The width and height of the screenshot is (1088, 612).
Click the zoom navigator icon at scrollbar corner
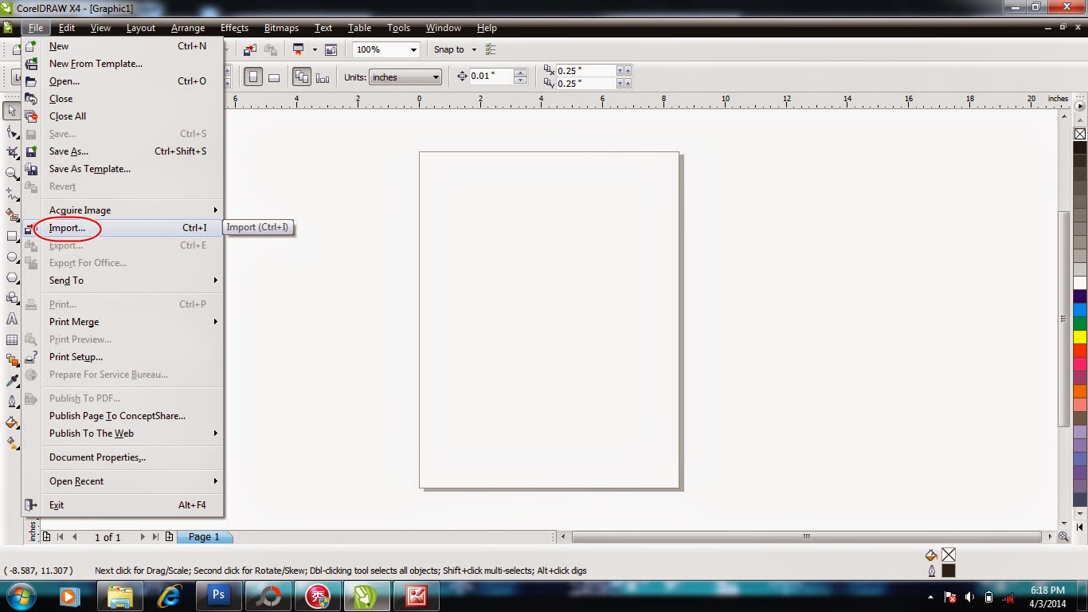coord(1064,537)
